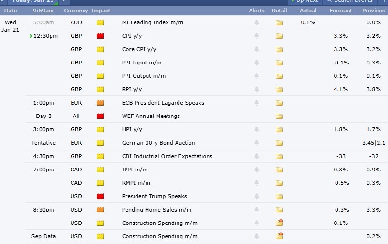Viewport: 388px width, 244px height.
Task: Click the 9:59am time zone link
Action: [x=43, y=11]
